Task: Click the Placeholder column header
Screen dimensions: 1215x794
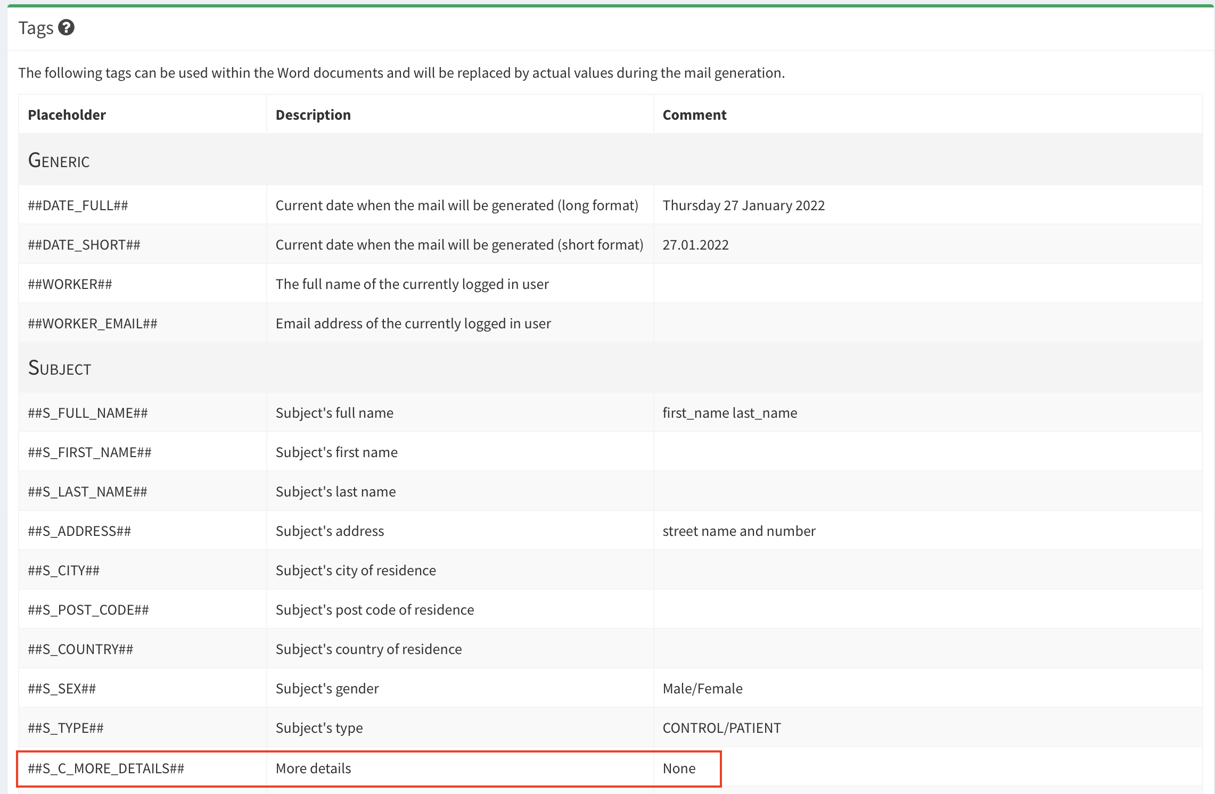Action: [x=67, y=115]
